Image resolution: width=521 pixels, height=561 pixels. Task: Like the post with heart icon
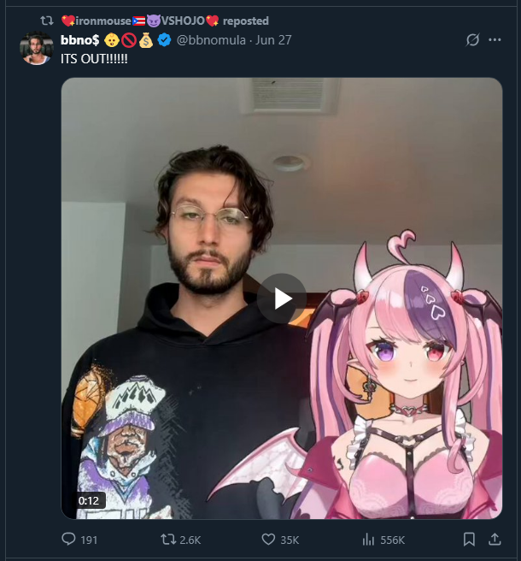[268, 539]
